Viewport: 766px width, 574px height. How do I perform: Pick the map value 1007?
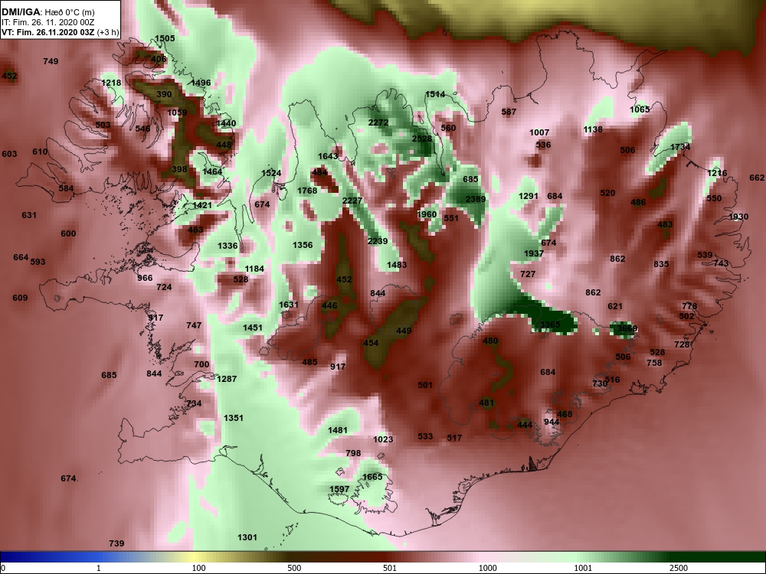pyautogui.click(x=539, y=132)
